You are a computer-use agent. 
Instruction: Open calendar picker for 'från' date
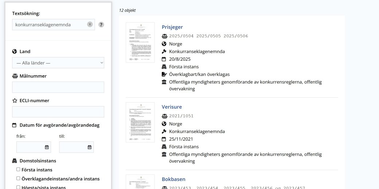click(x=47, y=147)
